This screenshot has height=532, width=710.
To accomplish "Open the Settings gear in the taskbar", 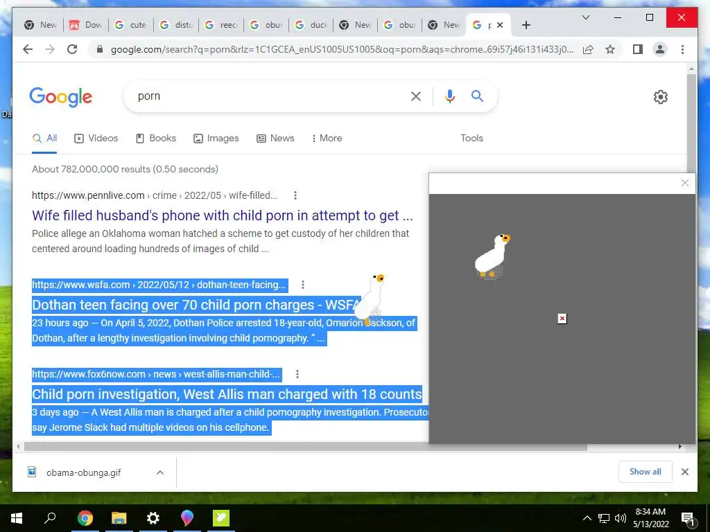I will (x=153, y=518).
